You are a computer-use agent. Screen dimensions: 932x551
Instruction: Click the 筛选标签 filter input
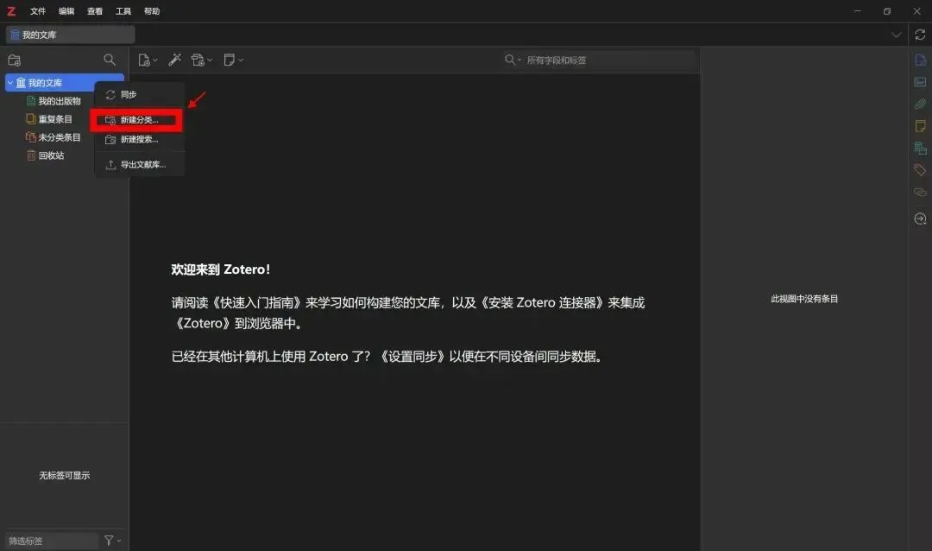click(x=53, y=541)
